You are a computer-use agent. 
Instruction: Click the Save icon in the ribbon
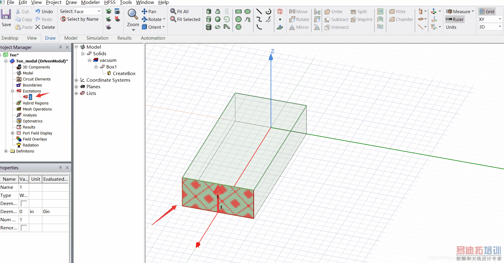pos(6,14)
